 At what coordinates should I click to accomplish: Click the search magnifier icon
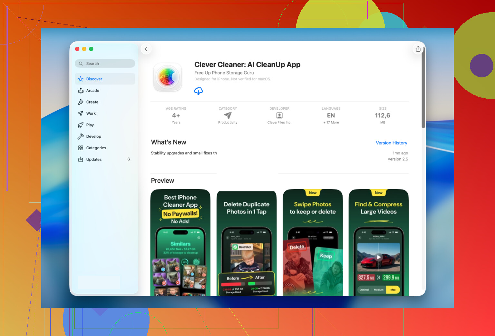coord(81,64)
